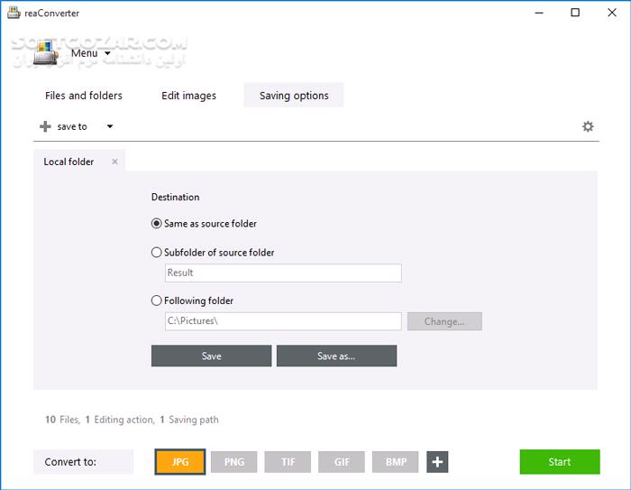Viewport: 631px width, 490px height.
Task: Choose GIF as output format
Action: pos(342,462)
